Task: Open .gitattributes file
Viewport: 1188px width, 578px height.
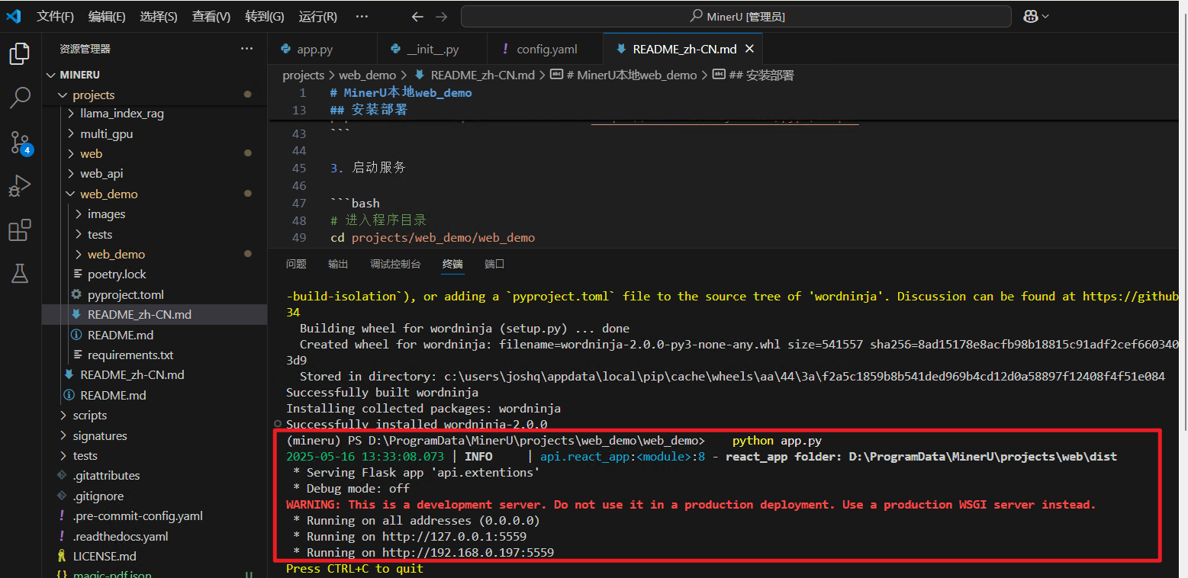Action: pos(154,476)
